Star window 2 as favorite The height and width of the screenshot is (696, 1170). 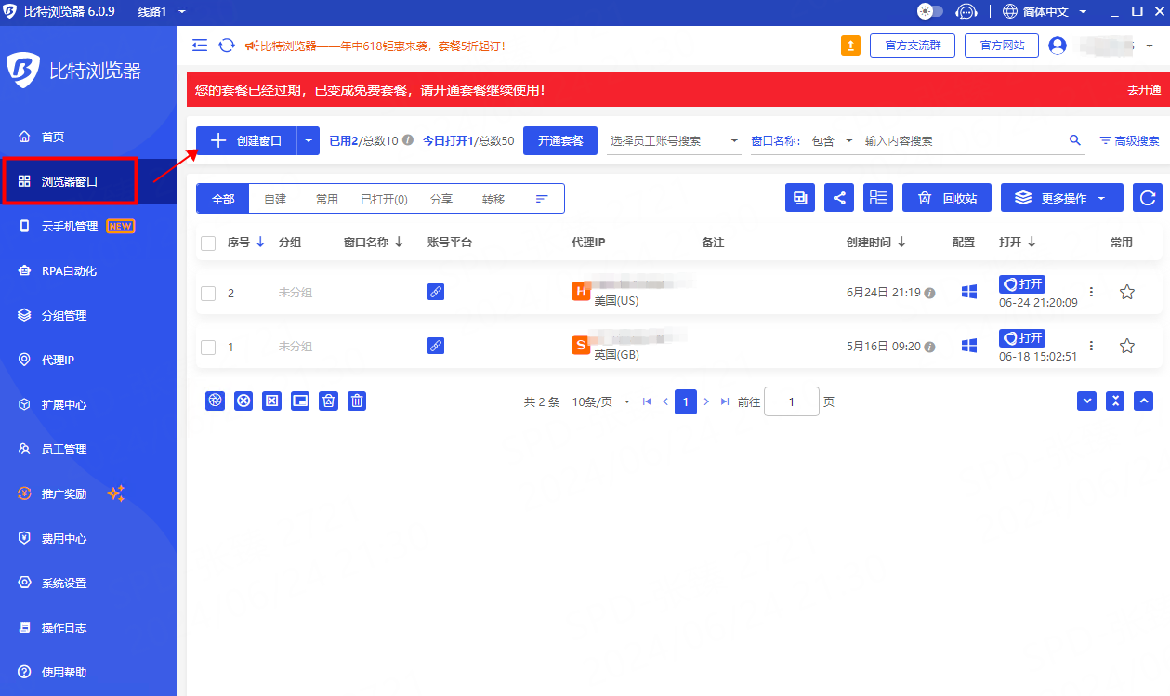point(1126,293)
